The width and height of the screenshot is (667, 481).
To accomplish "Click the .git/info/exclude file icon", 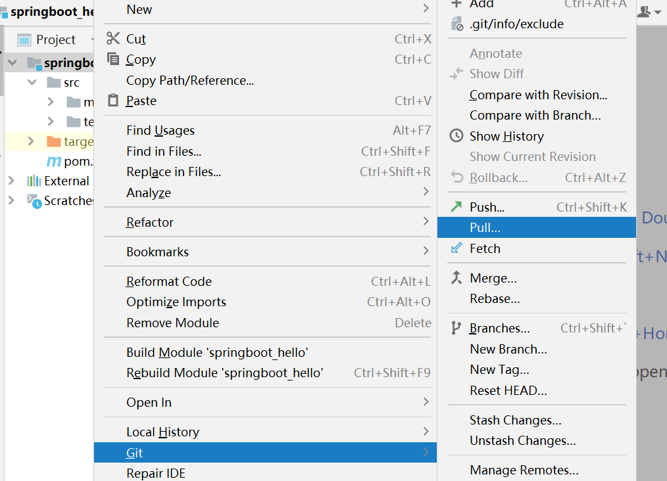I will pyautogui.click(x=457, y=24).
